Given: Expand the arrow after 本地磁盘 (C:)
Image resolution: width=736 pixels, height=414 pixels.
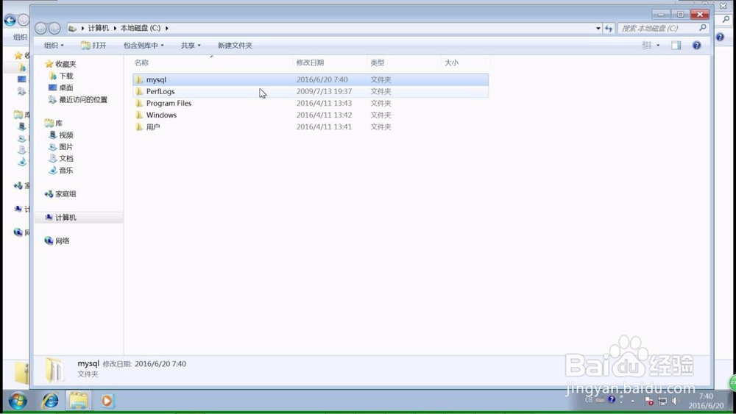Looking at the screenshot, I should tap(166, 28).
